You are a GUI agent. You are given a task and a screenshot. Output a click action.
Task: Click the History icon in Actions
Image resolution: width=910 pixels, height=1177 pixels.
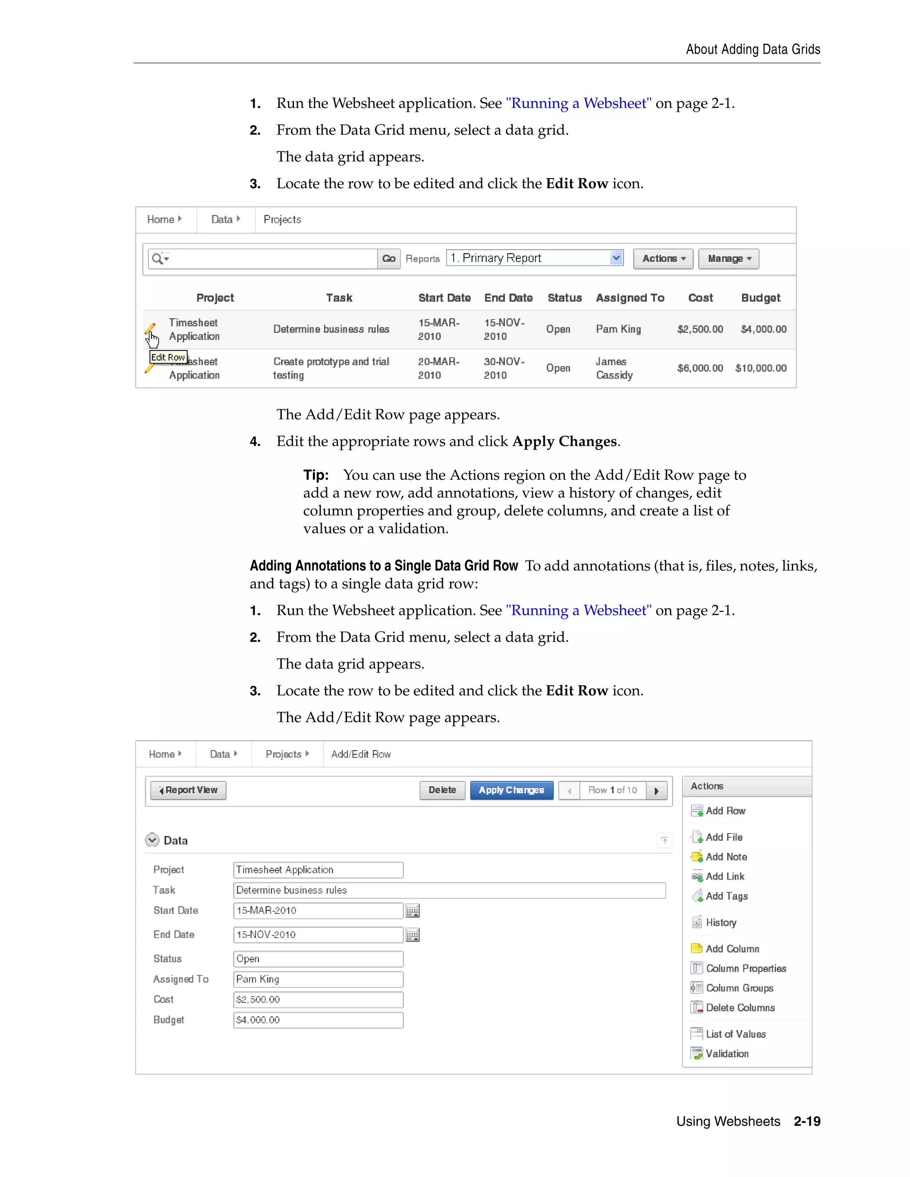point(697,923)
